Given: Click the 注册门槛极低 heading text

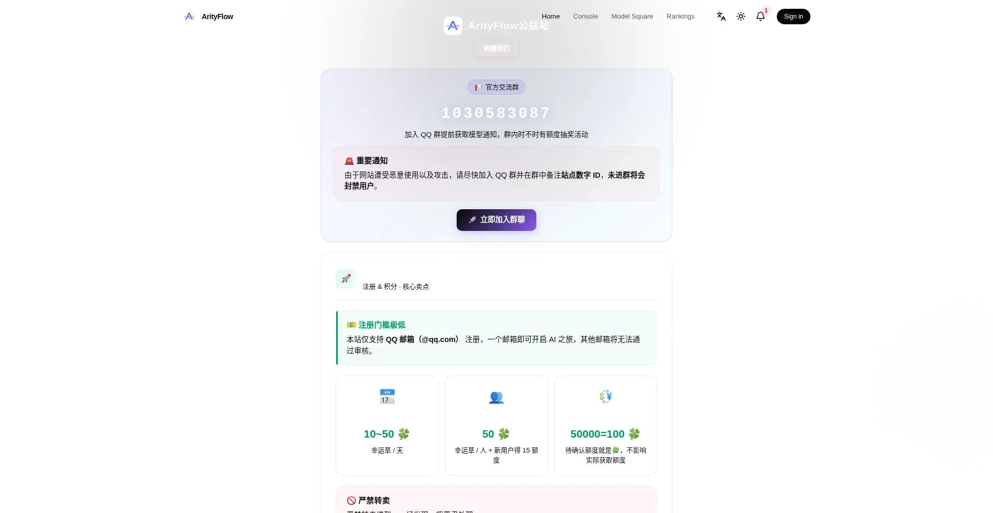Looking at the screenshot, I should point(382,325).
